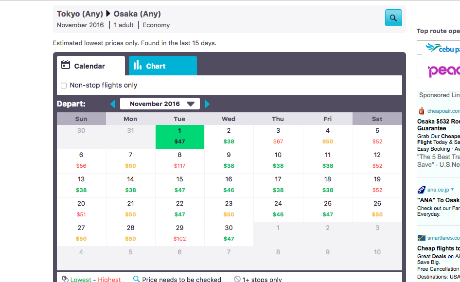Select November 13 with $38 fare
Screen dimensions: 460x282
(81, 185)
